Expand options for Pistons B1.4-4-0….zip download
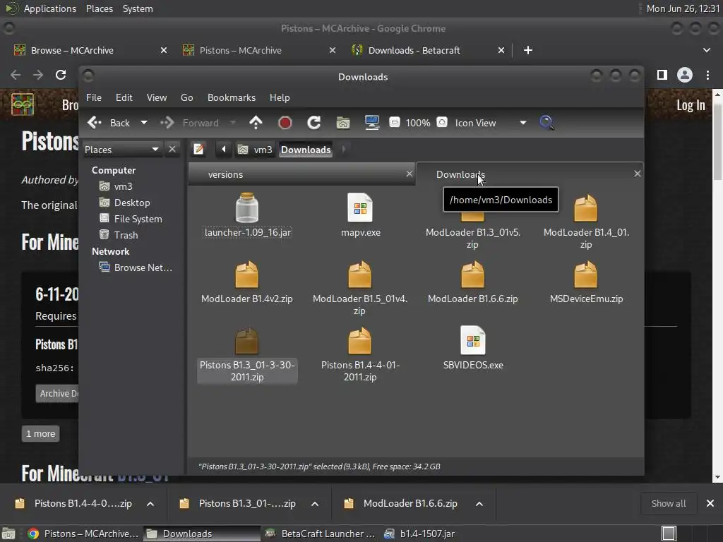This screenshot has width=723, height=542. coord(150,504)
